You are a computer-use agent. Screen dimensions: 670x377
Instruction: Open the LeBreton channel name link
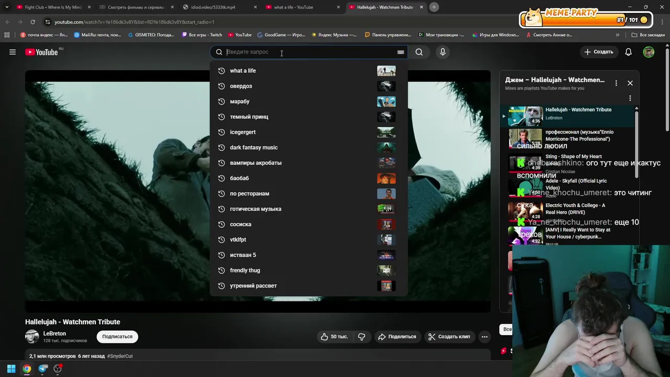(54, 334)
